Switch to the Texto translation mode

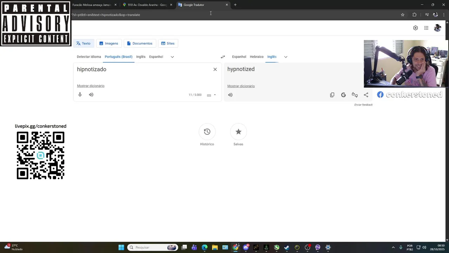click(83, 44)
